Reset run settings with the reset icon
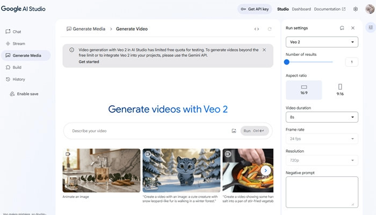The height and width of the screenshot is (215, 376). coord(342,28)
